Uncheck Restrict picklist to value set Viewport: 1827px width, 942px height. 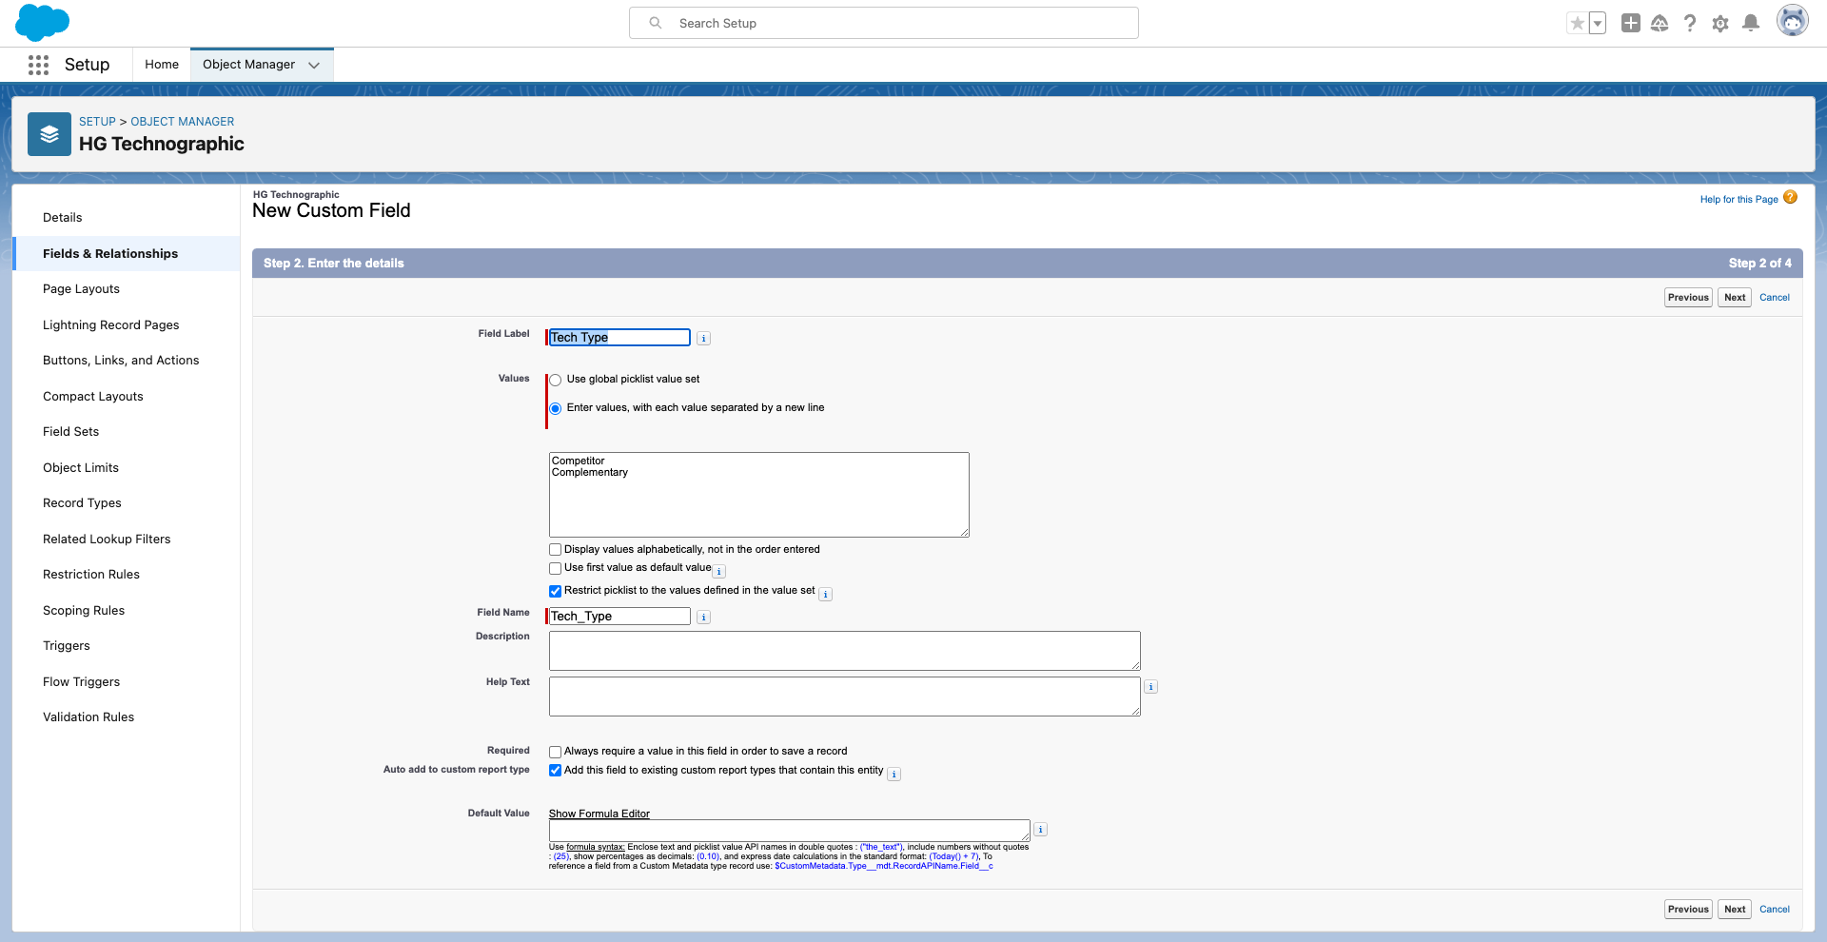(556, 591)
